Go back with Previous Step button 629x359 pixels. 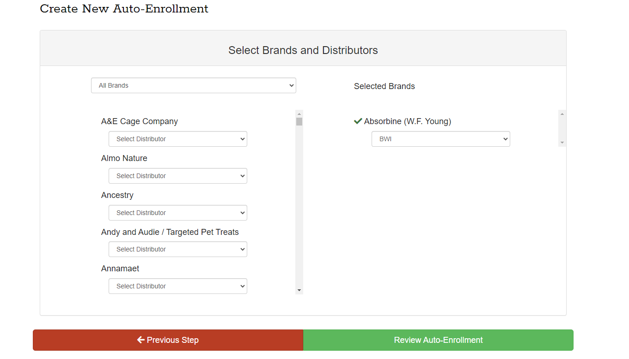coord(168,340)
